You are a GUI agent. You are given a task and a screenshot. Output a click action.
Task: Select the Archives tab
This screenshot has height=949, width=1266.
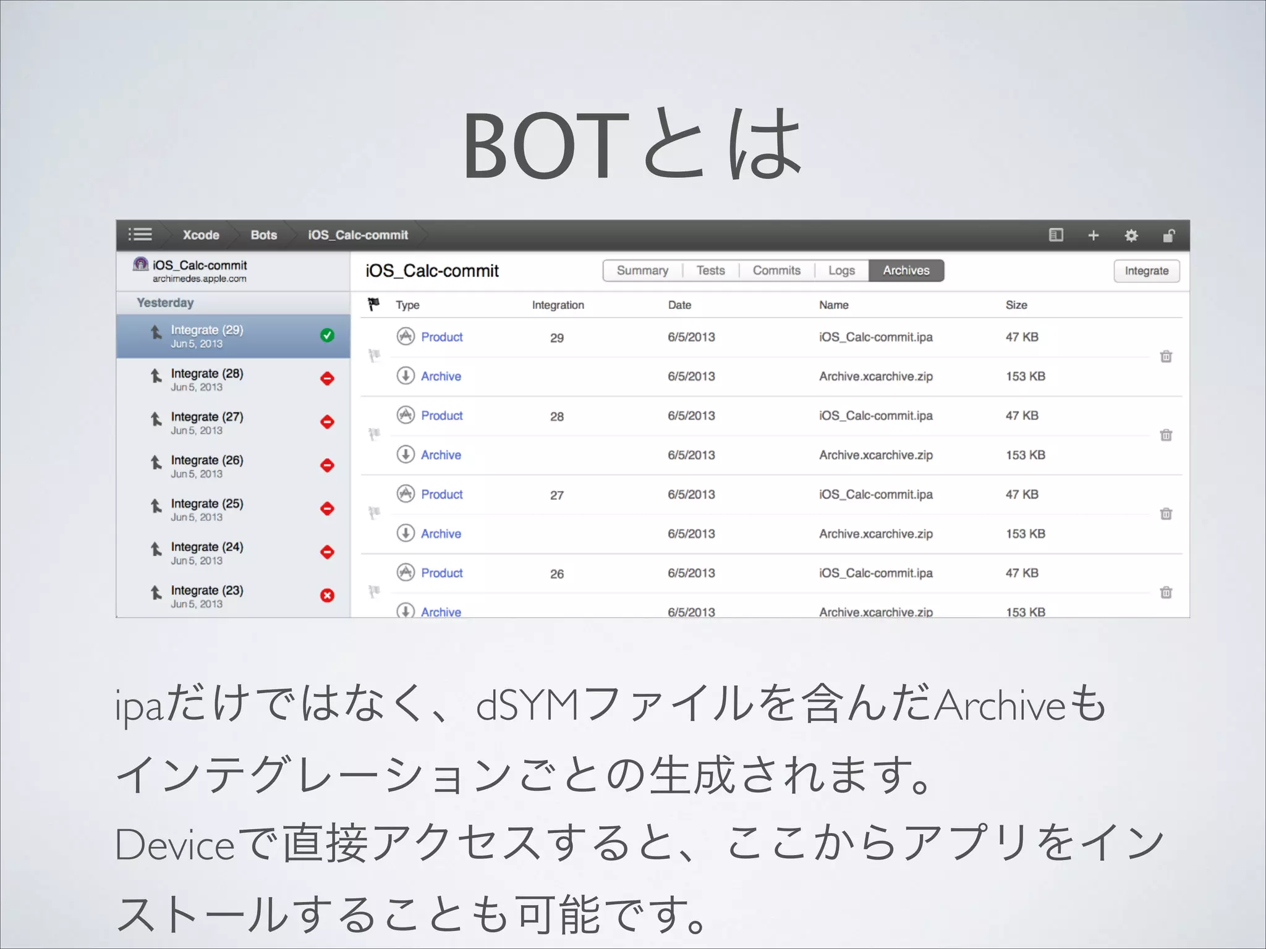tap(906, 271)
